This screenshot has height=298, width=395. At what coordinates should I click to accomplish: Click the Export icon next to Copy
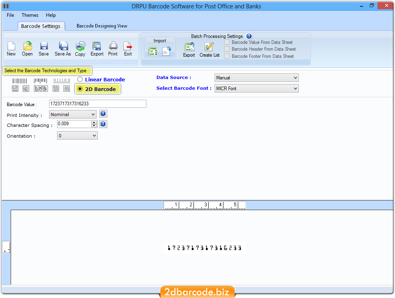pyautogui.click(x=97, y=46)
